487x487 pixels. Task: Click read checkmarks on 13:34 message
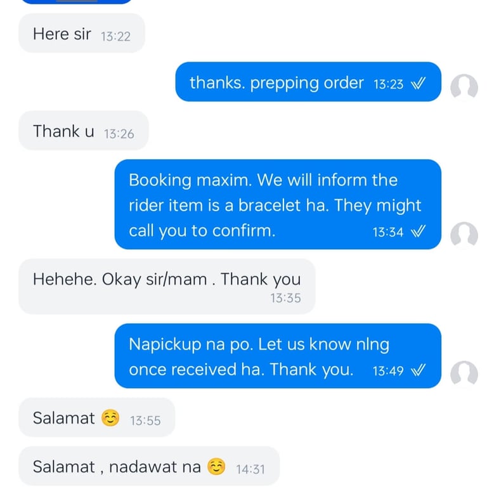(x=418, y=231)
